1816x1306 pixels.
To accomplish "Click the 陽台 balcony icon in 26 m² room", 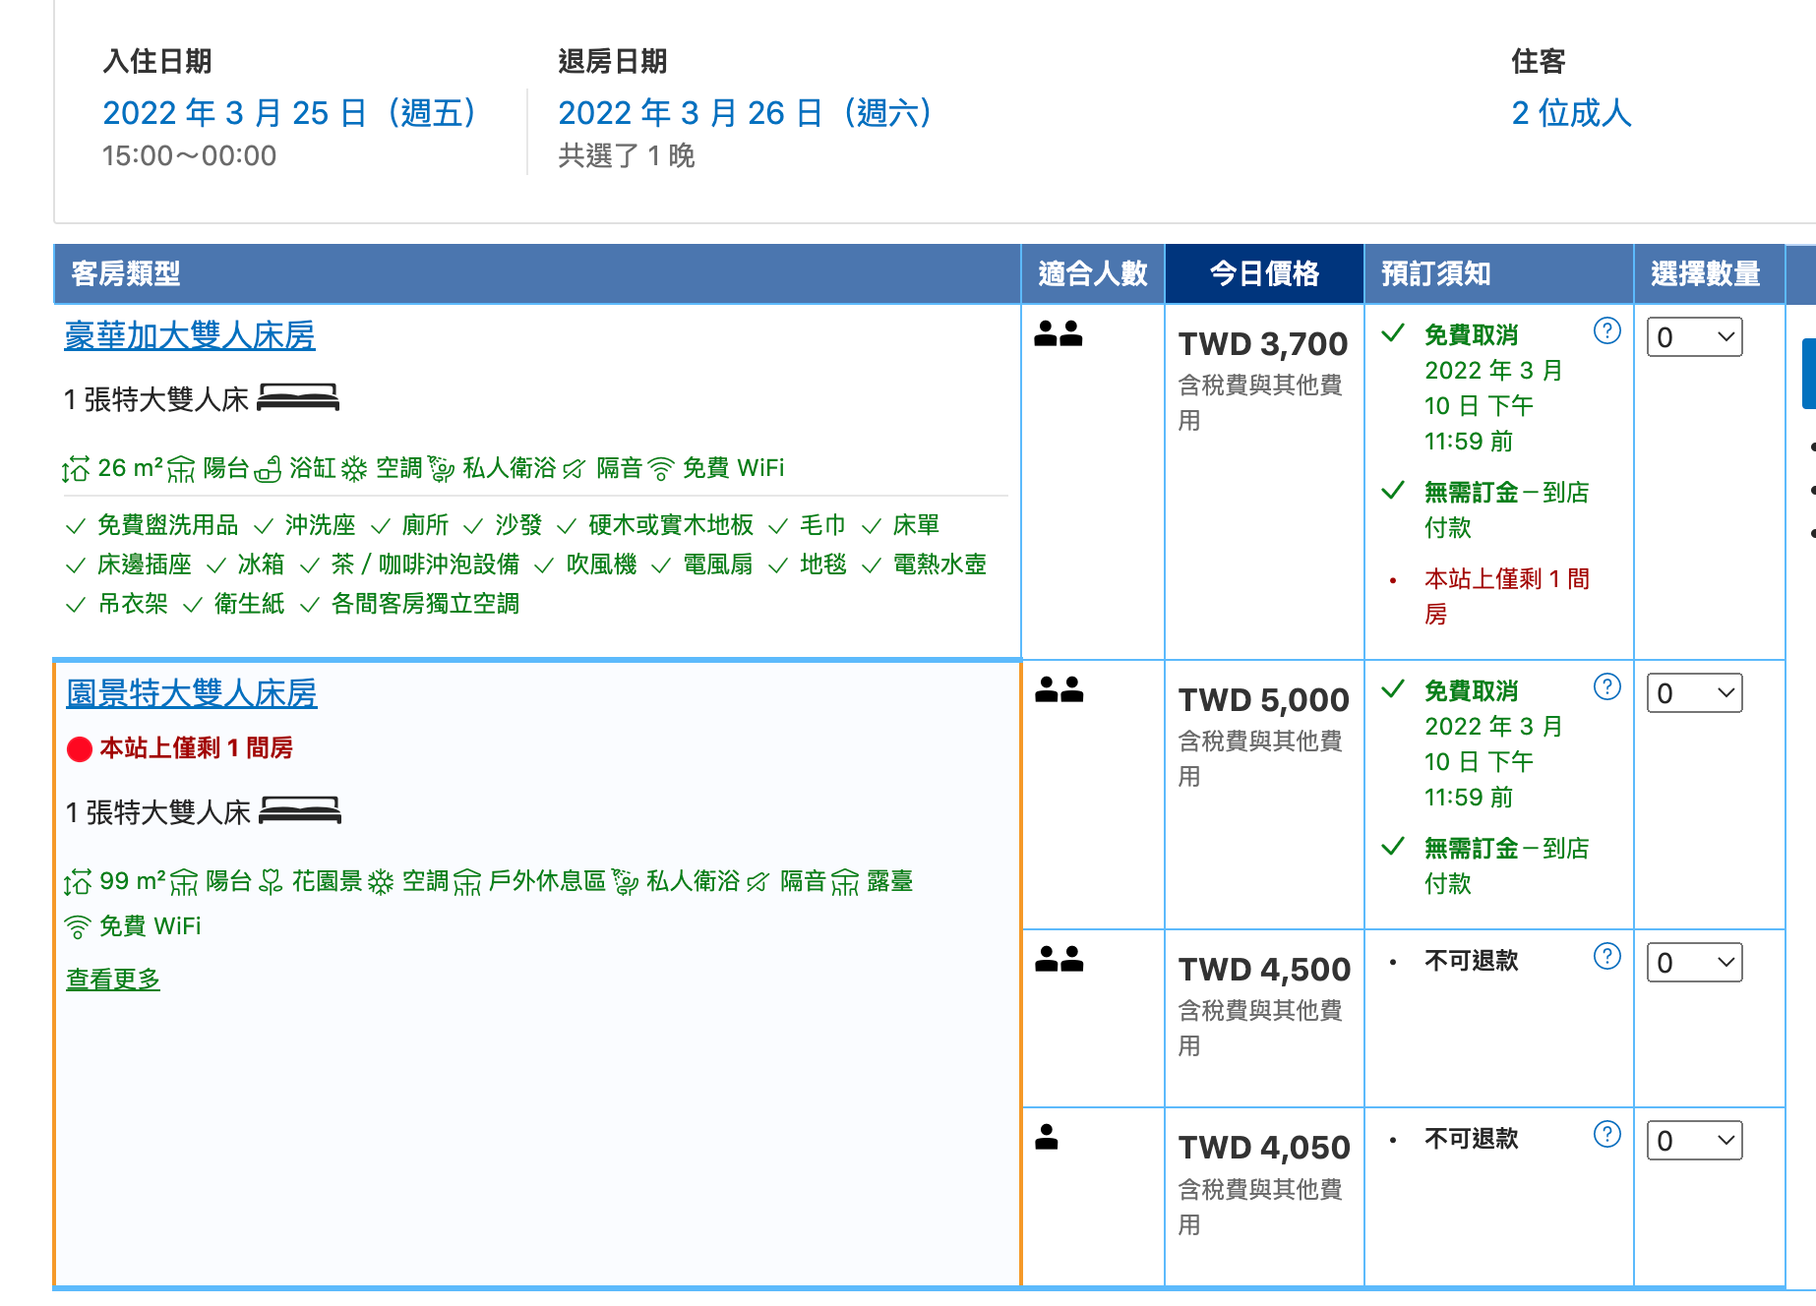I will point(181,470).
